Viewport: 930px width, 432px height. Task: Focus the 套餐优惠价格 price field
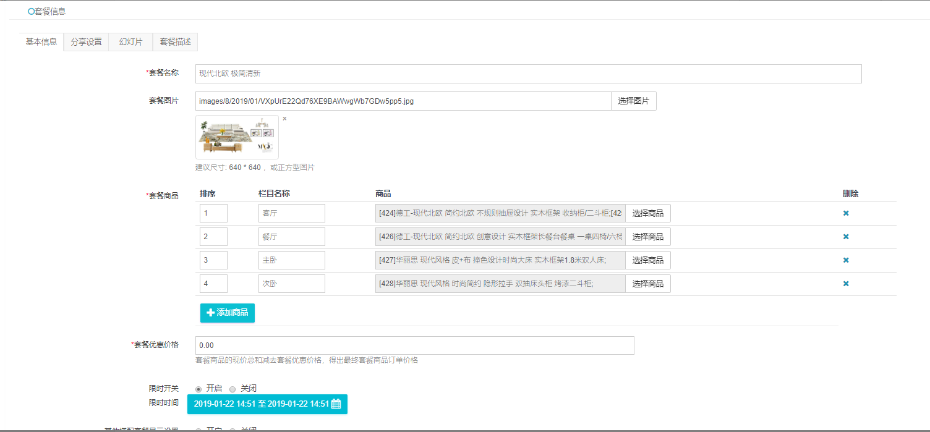click(x=414, y=345)
